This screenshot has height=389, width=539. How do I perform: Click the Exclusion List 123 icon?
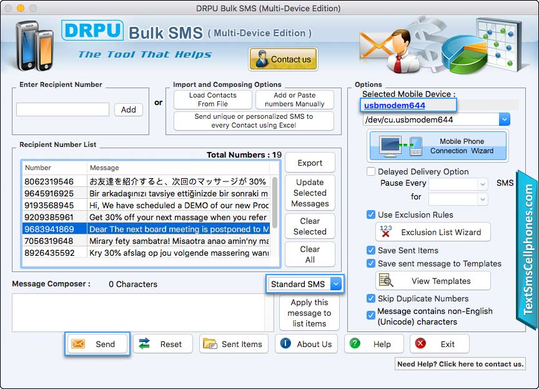[x=386, y=231]
